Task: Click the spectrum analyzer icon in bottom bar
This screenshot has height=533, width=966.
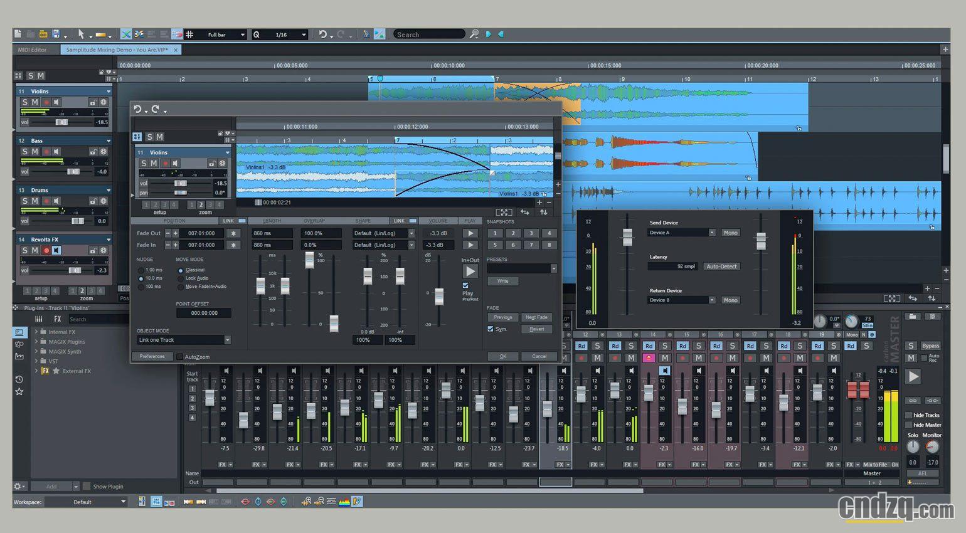Action: coord(344,502)
